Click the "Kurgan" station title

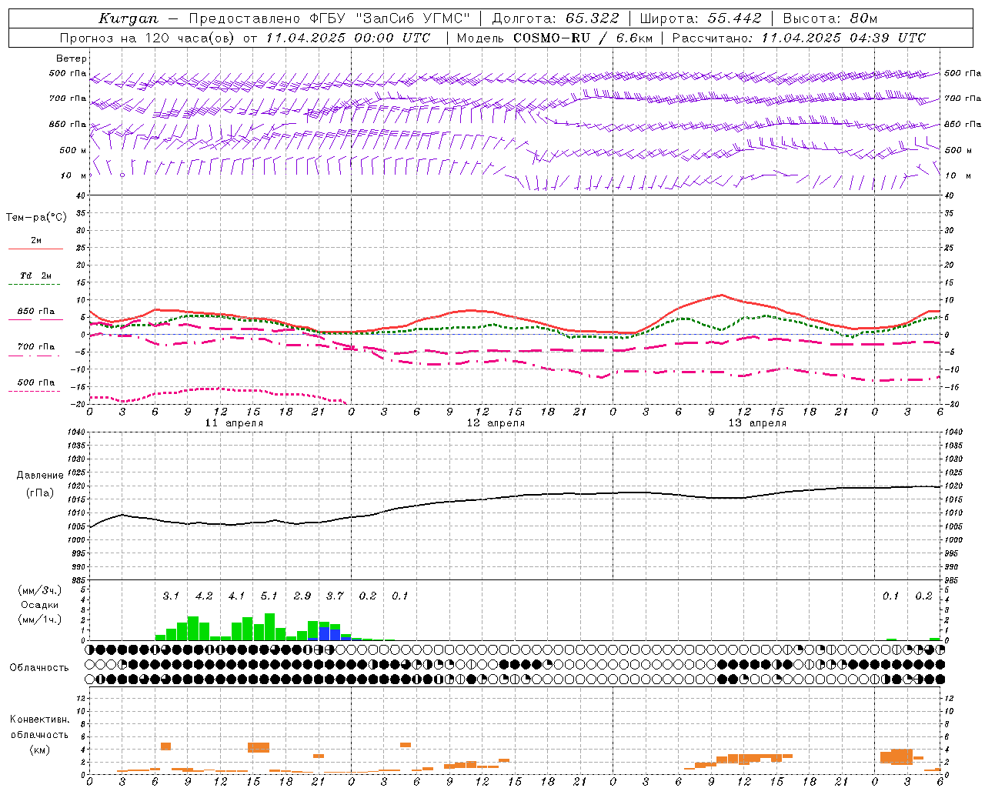click(129, 18)
